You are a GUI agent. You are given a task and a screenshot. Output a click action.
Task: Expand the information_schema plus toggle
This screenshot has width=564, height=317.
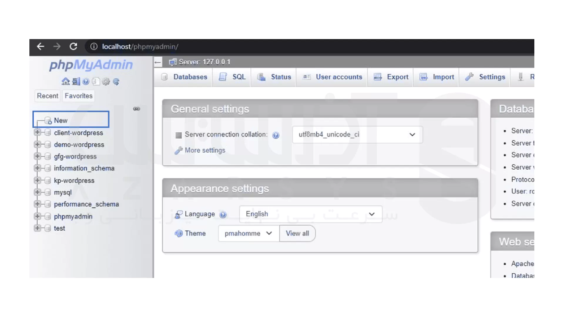tap(37, 168)
